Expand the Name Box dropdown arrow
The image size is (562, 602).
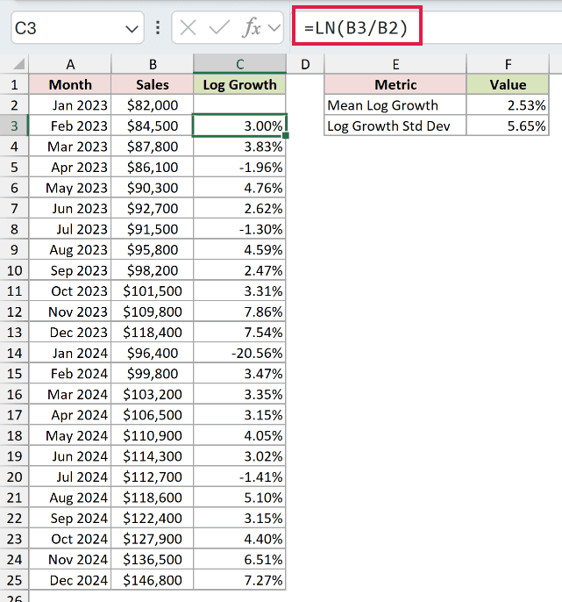click(x=132, y=29)
